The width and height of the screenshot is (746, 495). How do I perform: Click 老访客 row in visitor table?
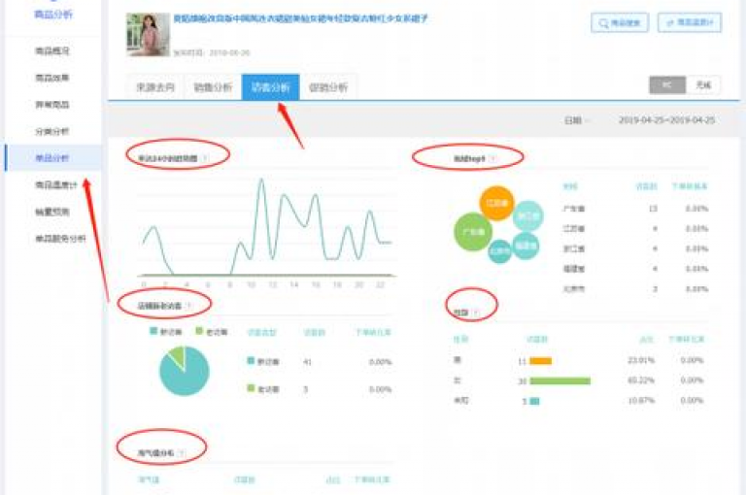[x=319, y=389]
